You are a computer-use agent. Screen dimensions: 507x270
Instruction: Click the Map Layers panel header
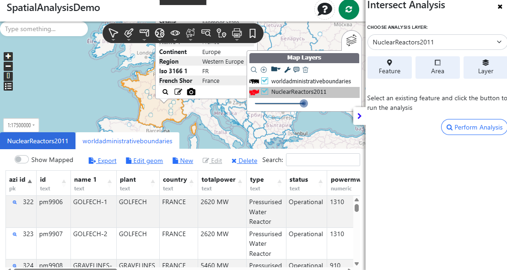(304, 58)
